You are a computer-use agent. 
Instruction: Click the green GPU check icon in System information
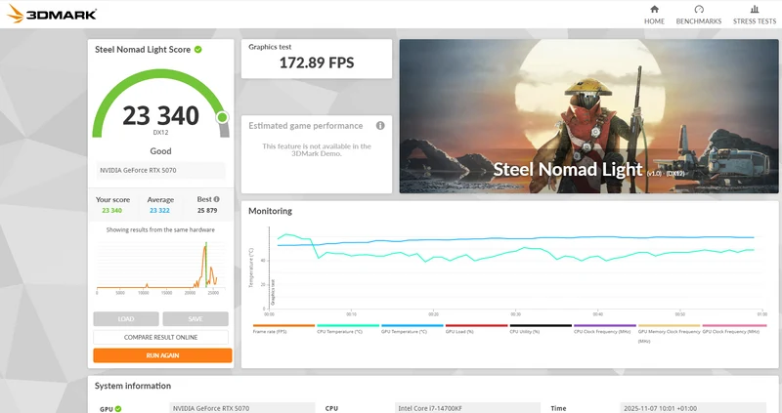click(x=118, y=409)
